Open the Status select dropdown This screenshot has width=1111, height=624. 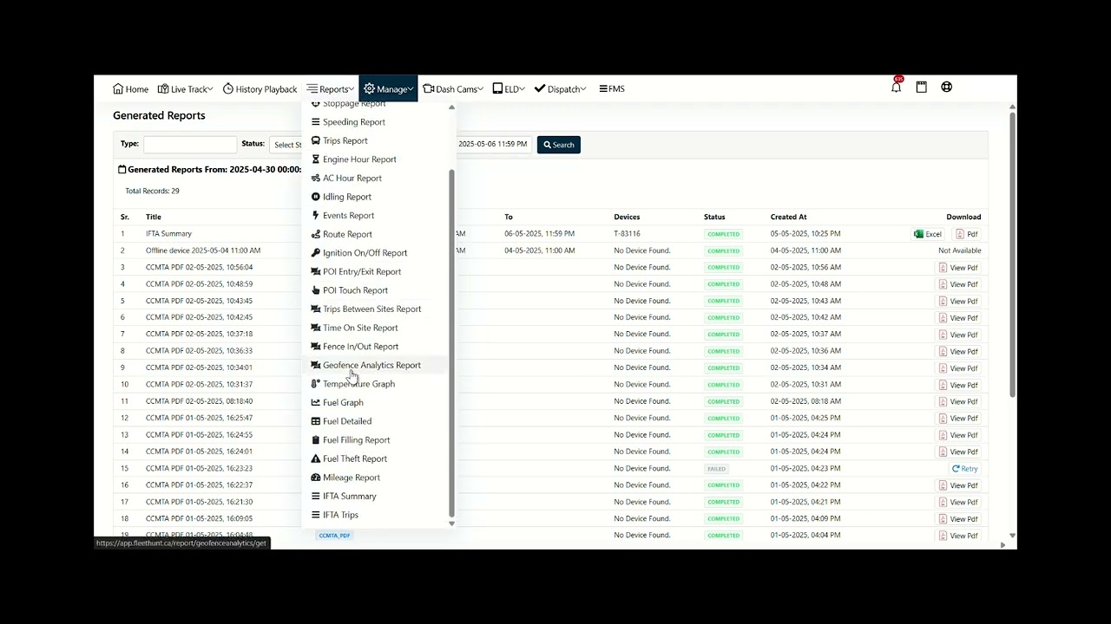[x=286, y=145]
